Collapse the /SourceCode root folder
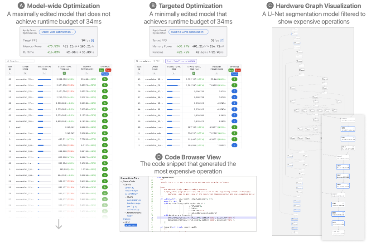 121,181
